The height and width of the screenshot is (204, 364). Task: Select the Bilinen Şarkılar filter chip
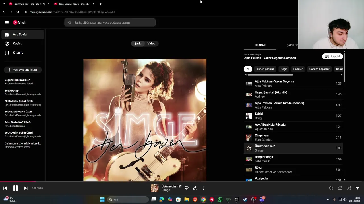(265, 69)
